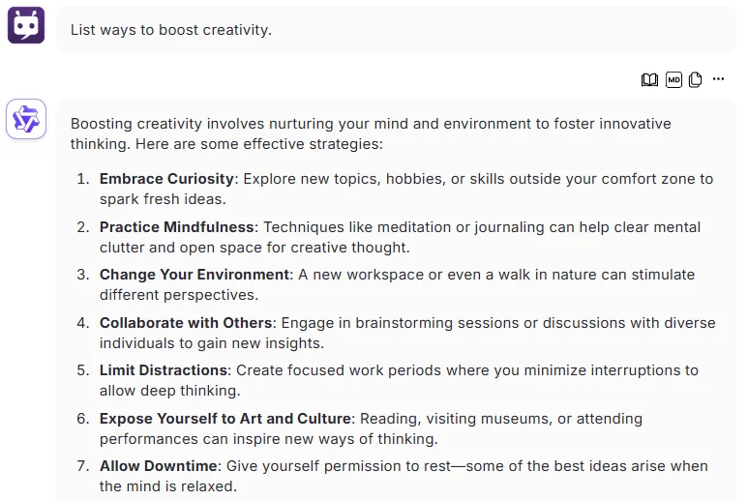
Task: Click the 'Practice Mindfulness' bold heading
Action: pyautogui.click(x=176, y=227)
